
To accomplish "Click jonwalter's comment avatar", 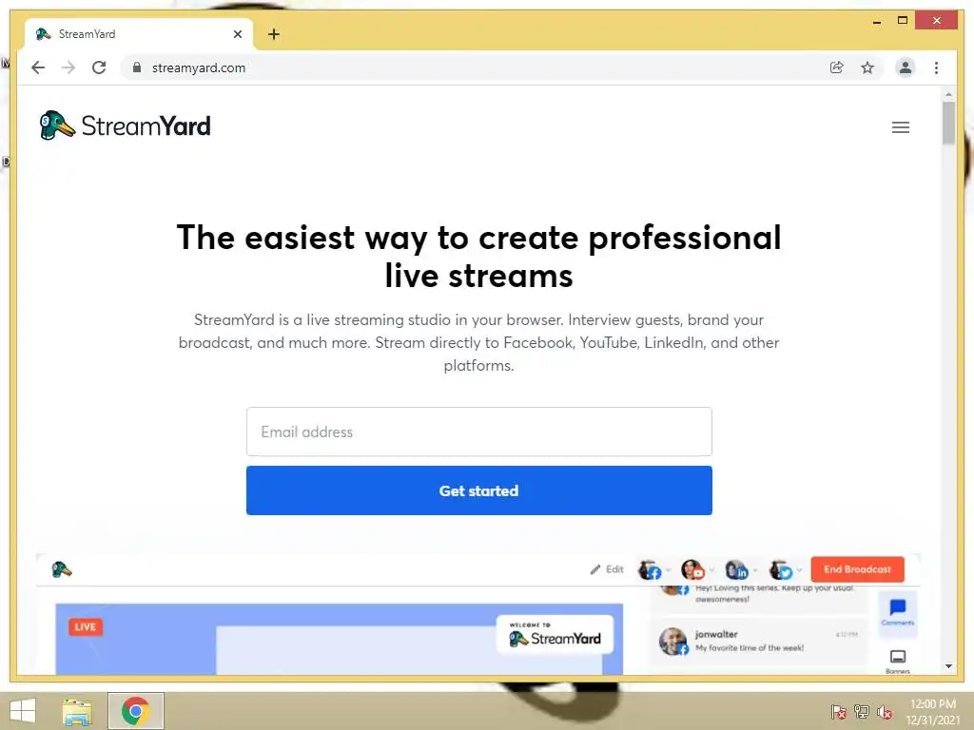I will 673,642.
